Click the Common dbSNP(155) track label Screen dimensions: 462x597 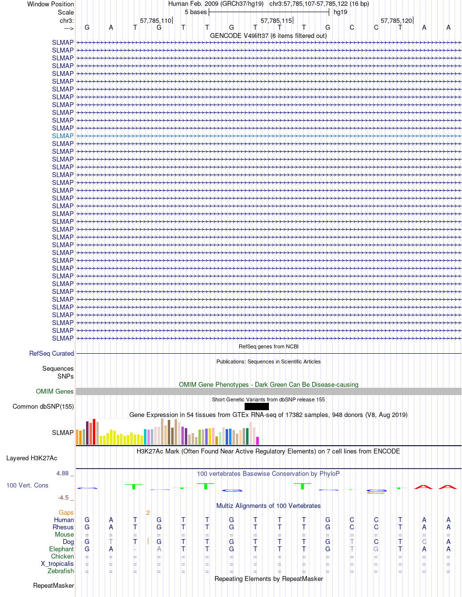[x=43, y=406]
